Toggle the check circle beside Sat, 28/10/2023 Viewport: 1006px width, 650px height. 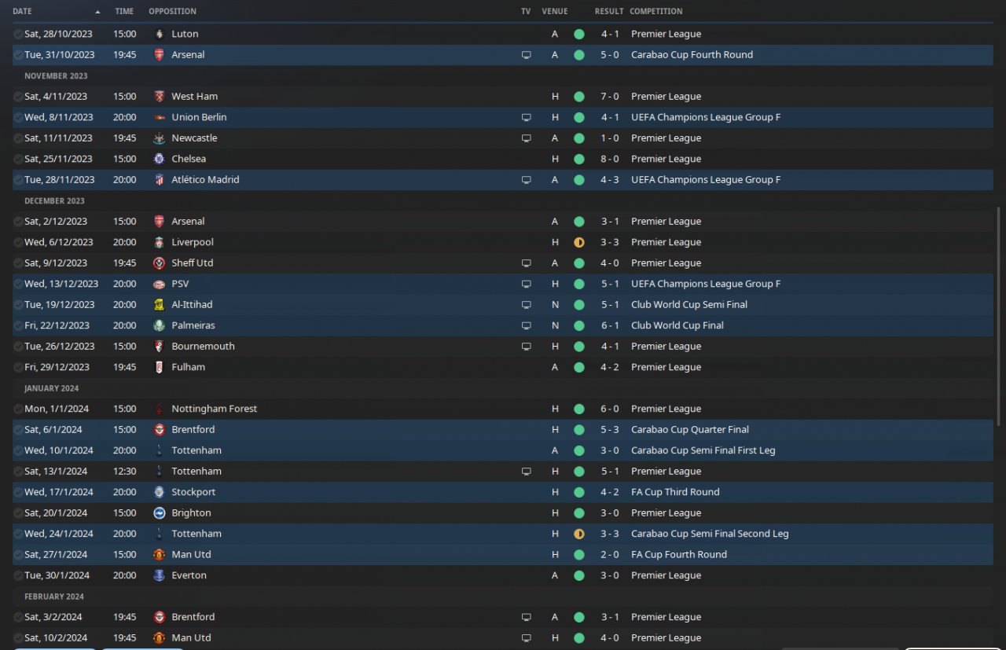(18, 35)
